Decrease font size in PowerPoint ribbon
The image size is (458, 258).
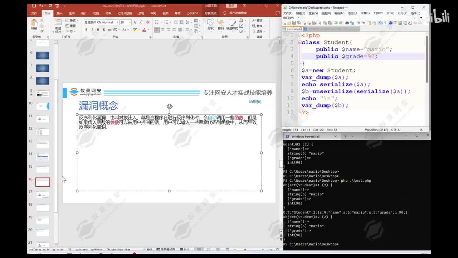[141, 23]
